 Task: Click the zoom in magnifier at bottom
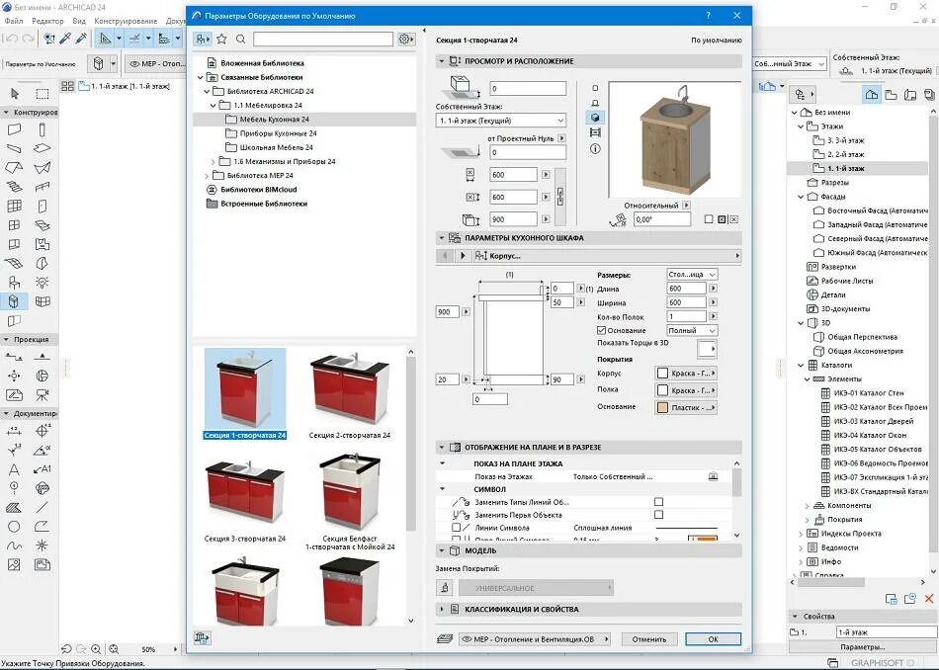click(96, 649)
